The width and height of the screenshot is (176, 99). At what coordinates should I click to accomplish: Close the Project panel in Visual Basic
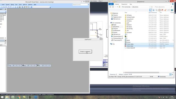(5, 9)
